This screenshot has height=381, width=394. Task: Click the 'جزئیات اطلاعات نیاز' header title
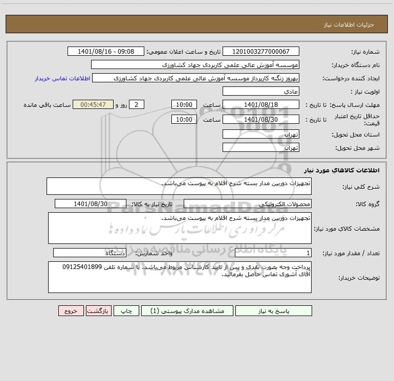tap(349, 25)
